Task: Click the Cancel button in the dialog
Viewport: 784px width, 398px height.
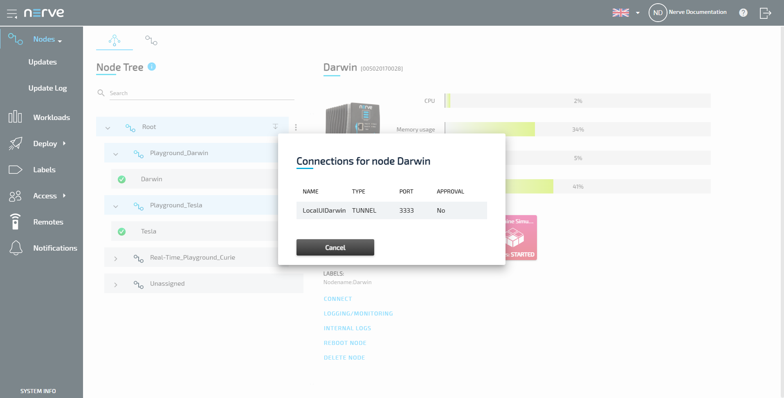Action: pos(335,247)
